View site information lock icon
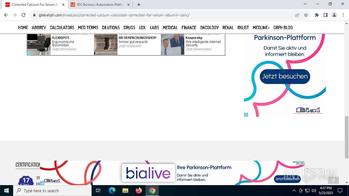349x196 pixels. (34, 15)
